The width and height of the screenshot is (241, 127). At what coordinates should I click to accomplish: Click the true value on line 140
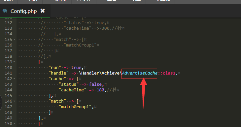(x=76, y=68)
